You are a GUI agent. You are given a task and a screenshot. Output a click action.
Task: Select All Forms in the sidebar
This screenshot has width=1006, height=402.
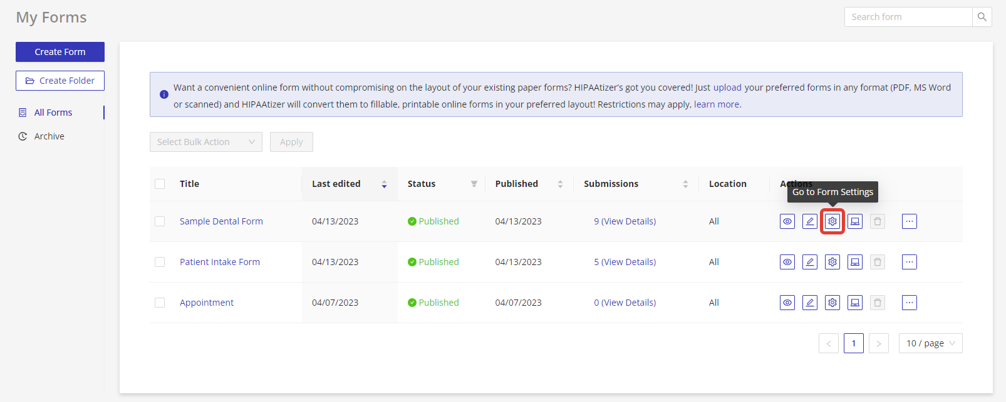pos(53,113)
